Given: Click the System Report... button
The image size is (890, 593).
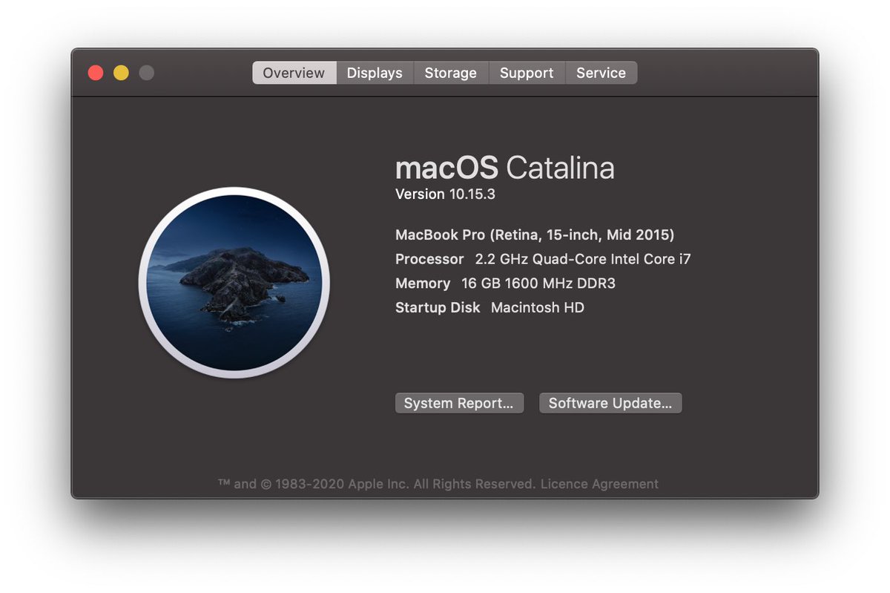Looking at the screenshot, I should point(459,403).
